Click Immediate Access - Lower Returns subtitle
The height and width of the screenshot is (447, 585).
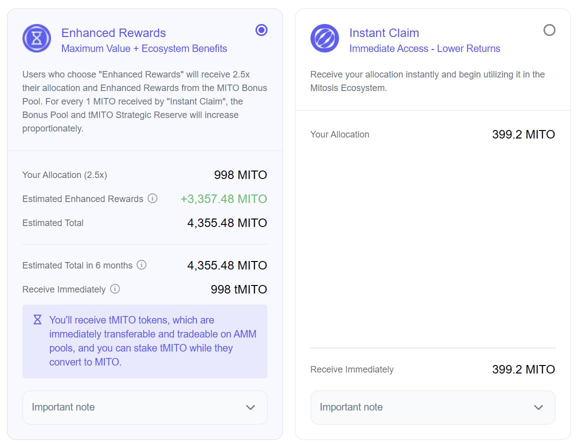(x=424, y=48)
